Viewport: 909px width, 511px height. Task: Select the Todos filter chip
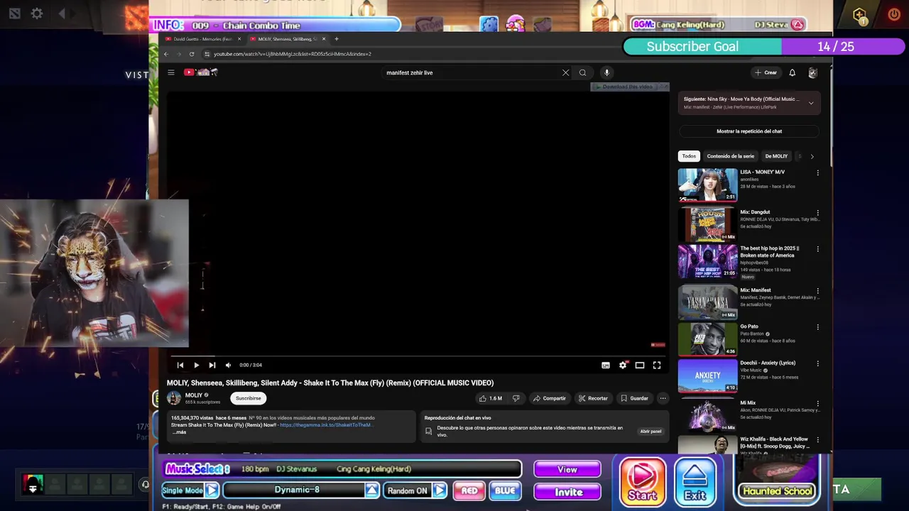689,156
